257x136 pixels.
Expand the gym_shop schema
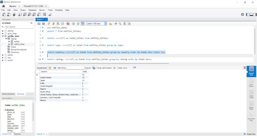pos(3,33)
